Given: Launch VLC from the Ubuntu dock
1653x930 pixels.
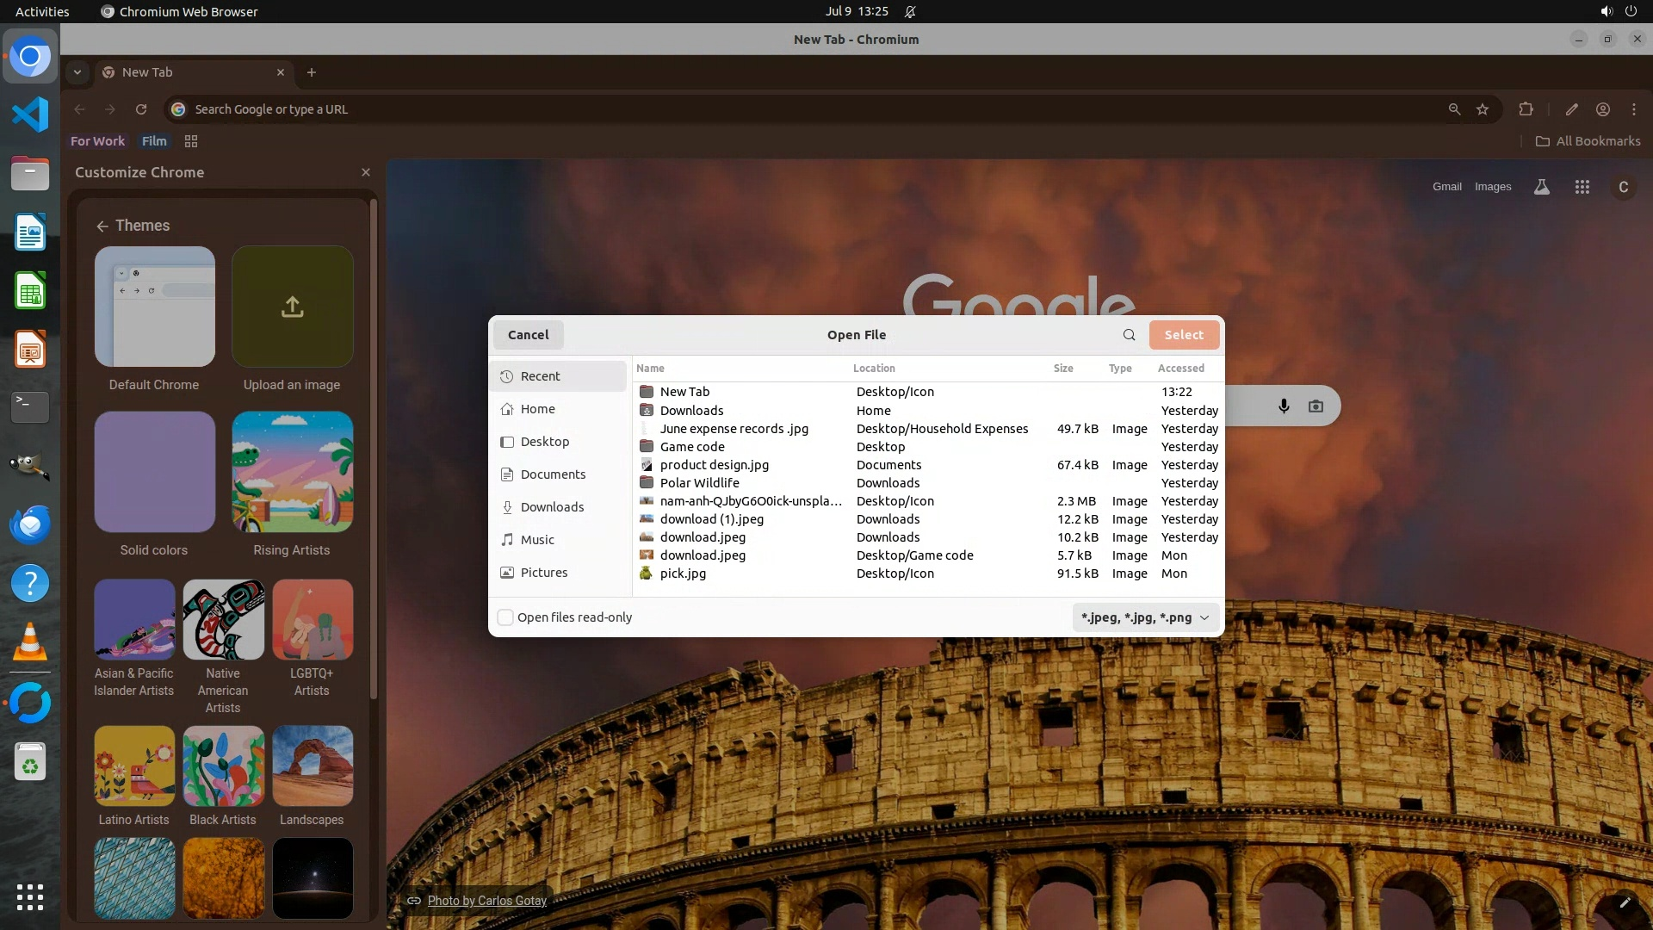Looking at the screenshot, I should (x=30, y=642).
